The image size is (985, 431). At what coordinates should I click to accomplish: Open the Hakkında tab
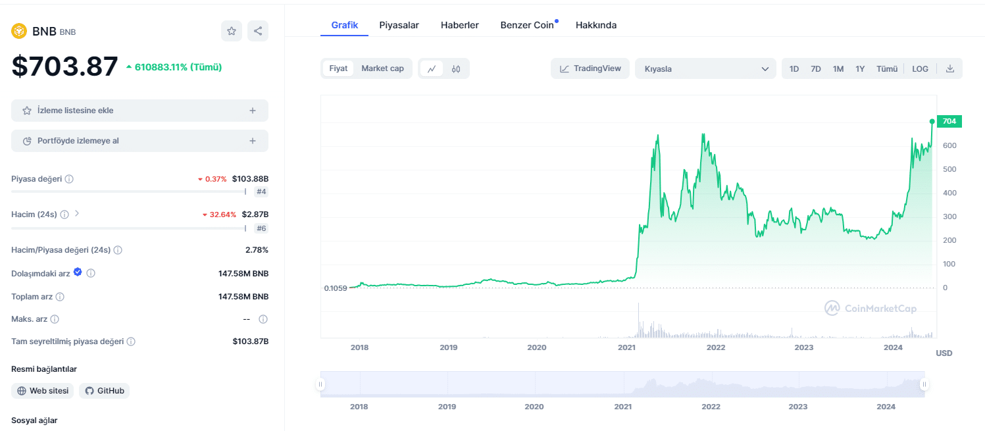pos(596,25)
